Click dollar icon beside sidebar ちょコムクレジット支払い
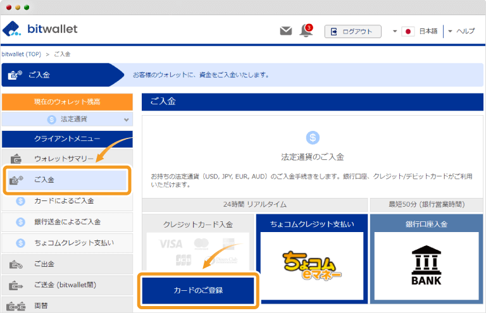Viewport: 486px width, 313px height. point(20,243)
